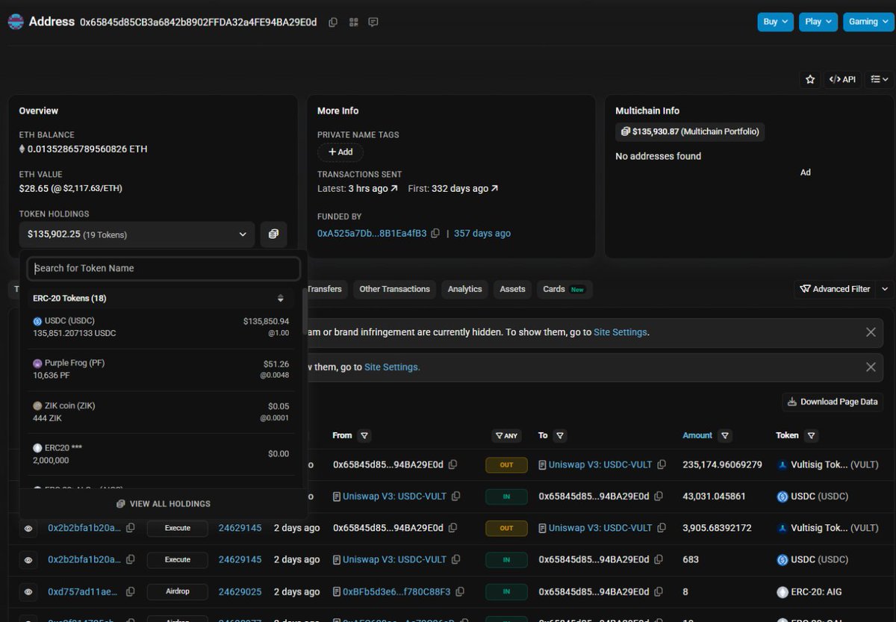
Task: Open the 357 days ago funding link
Action: 482,234
